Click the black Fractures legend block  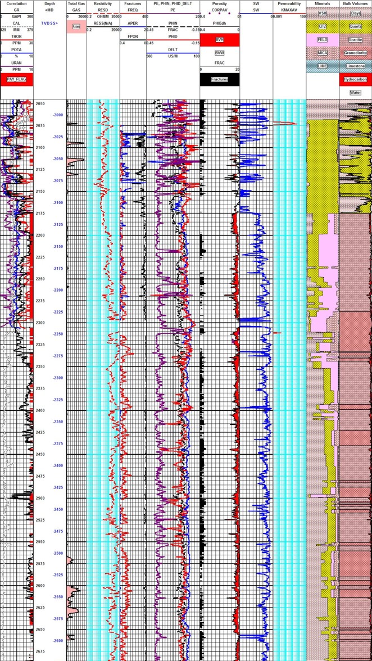pyautogui.click(x=219, y=80)
